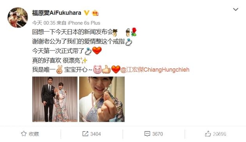Like the post with thumbs-up icon
The image size is (246, 142).
[x=208, y=134]
